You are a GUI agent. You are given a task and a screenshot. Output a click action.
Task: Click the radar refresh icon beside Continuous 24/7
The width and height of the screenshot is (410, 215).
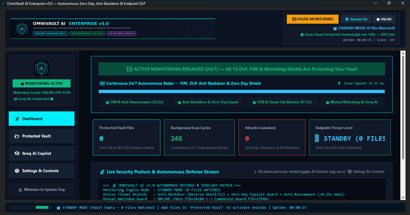(102, 84)
